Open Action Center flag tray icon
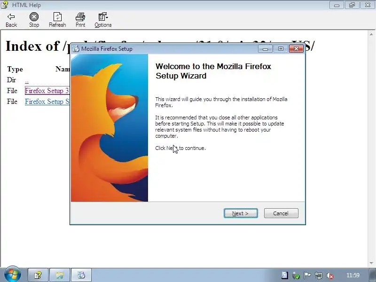The height and width of the screenshot is (282, 376). (x=307, y=275)
